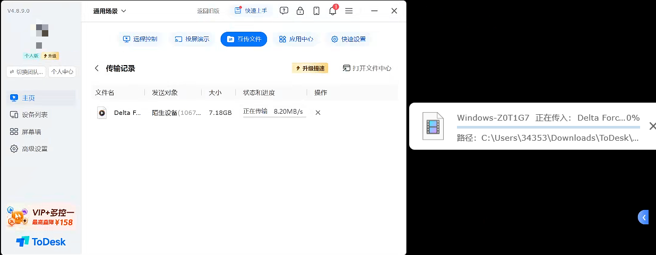Click the transfer progress bar in the list
656x255 pixels.
click(274, 117)
